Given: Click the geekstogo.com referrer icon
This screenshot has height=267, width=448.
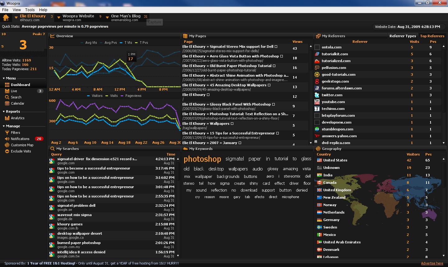Looking at the screenshot, I should [x=317, y=81].
